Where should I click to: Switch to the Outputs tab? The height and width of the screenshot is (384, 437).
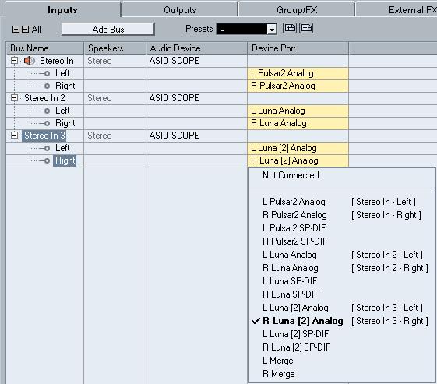pos(180,10)
